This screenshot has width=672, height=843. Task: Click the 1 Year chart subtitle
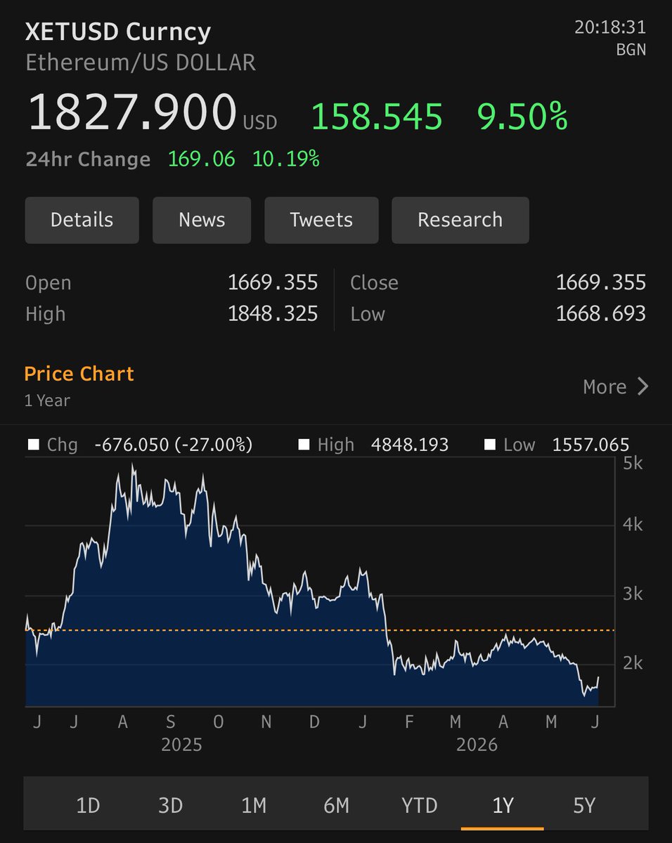click(47, 400)
